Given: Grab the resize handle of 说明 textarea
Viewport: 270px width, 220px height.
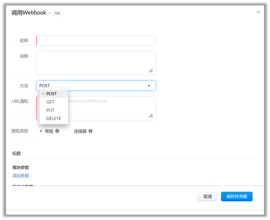Looking at the screenshot, I should (x=151, y=70).
